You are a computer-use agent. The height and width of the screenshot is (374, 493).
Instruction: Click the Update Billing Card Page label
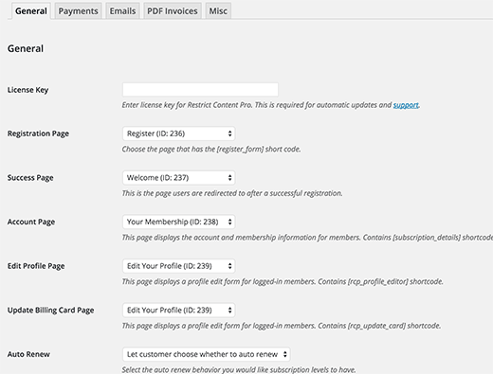50,311
